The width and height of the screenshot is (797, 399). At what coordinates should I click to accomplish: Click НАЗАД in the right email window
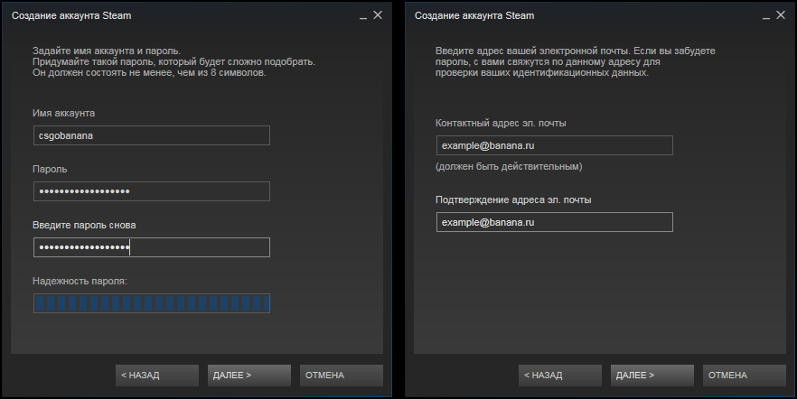[x=560, y=376]
